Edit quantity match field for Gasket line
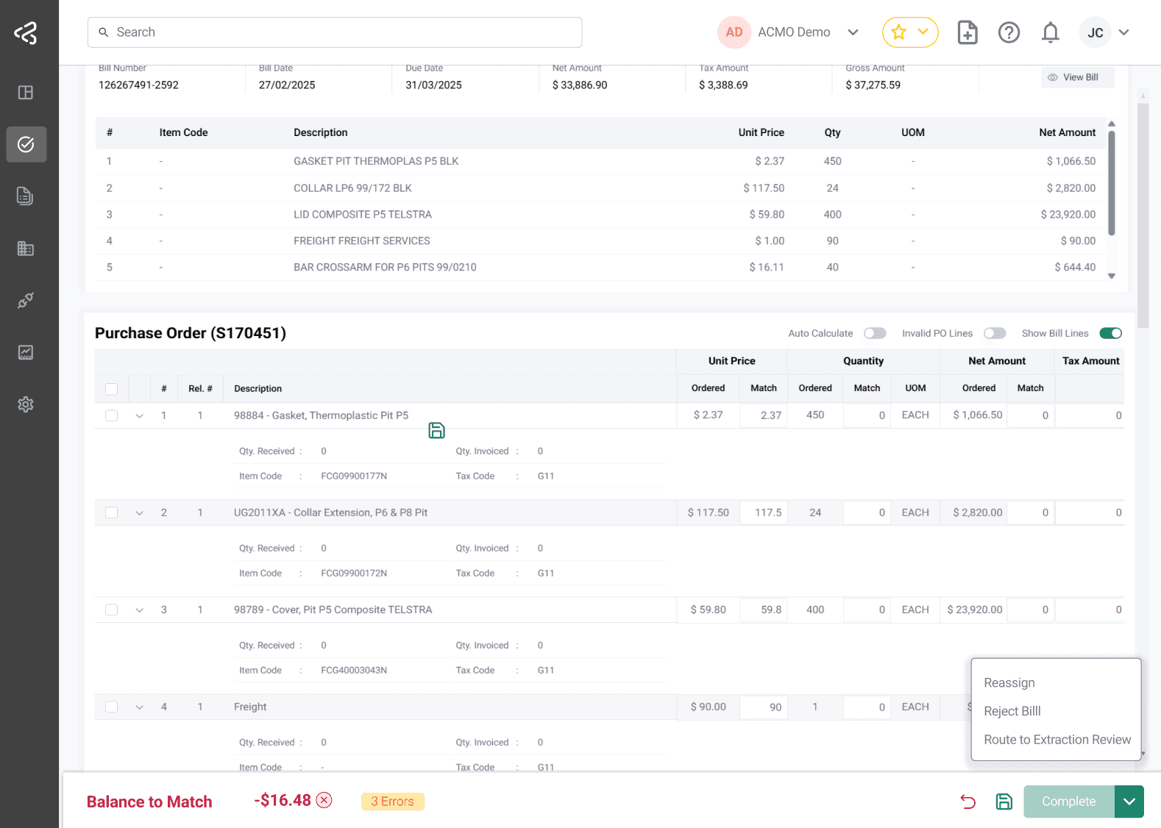 (x=867, y=415)
